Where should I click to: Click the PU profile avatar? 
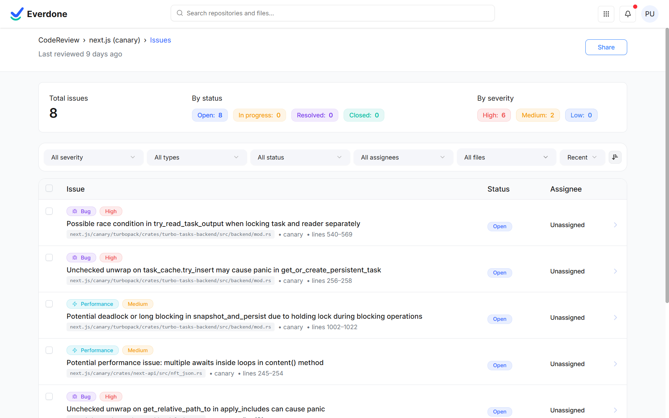click(650, 14)
